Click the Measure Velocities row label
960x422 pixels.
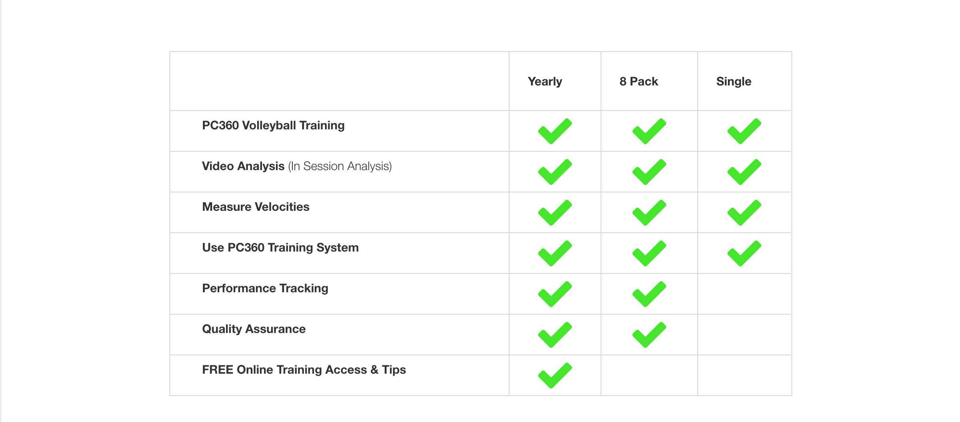[256, 207]
